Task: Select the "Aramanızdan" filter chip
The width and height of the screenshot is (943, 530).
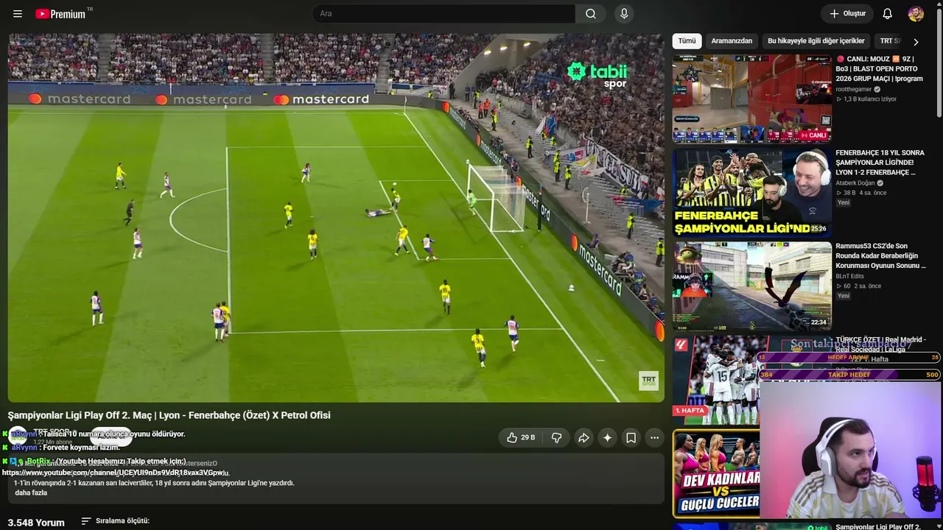Action: [x=732, y=41]
